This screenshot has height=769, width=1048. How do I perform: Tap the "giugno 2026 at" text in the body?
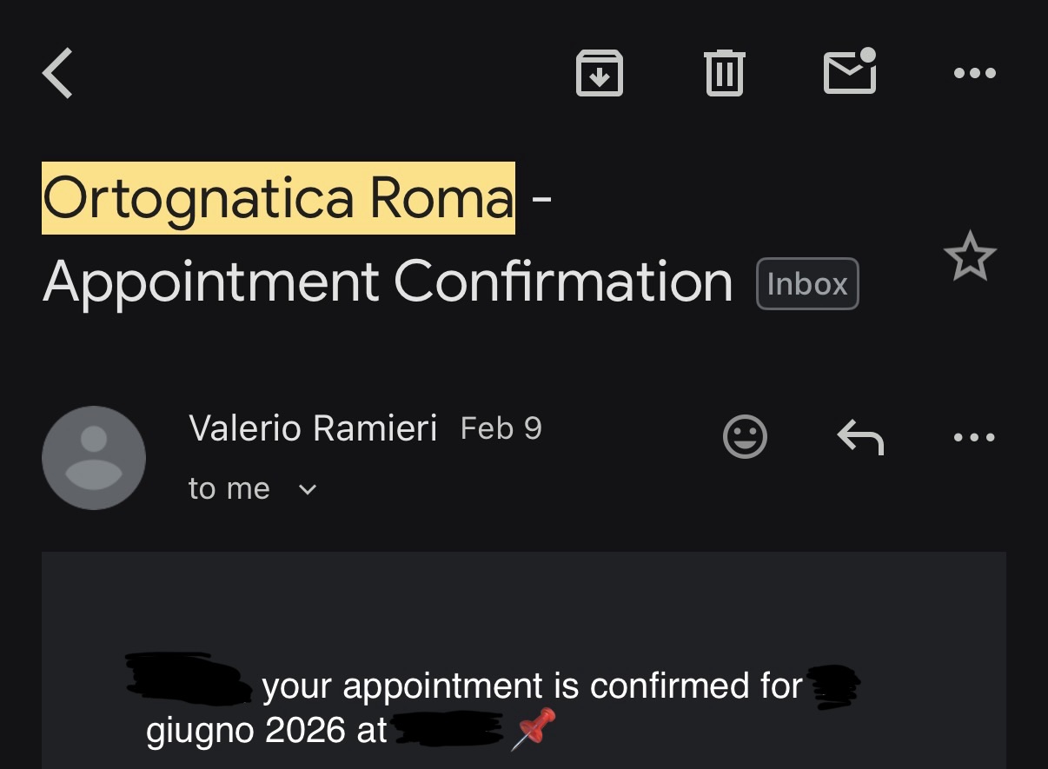point(267,731)
